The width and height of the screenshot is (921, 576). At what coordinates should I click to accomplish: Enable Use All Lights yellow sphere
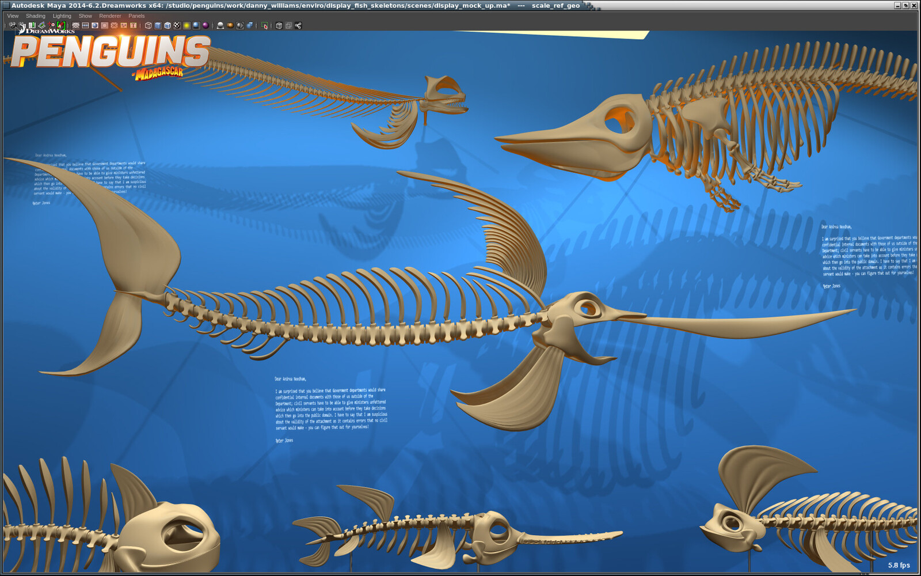pyautogui.click(x=187, y=25)
